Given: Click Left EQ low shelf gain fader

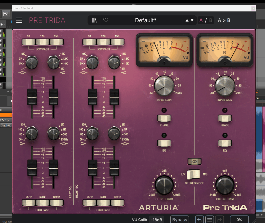Looking at the screenshot, I should point(32,168).
